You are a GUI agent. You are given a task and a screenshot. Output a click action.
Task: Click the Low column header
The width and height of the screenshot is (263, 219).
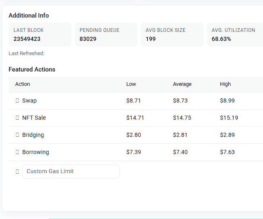pyautogui.click(x=131, y=84)
